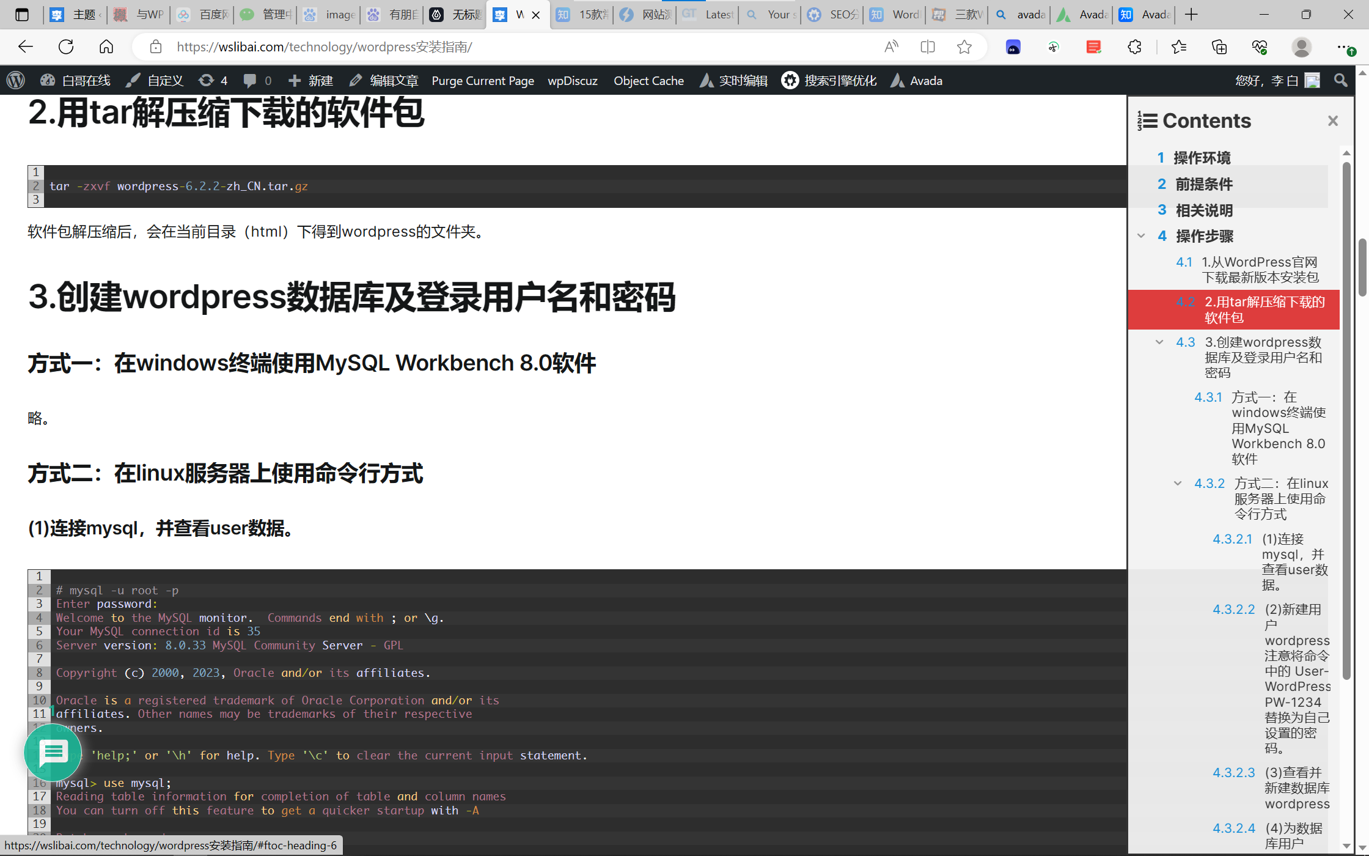This screenshot has height=856, width=1369.
Task: Click the browser address bar URL
Action: point(324,47)
